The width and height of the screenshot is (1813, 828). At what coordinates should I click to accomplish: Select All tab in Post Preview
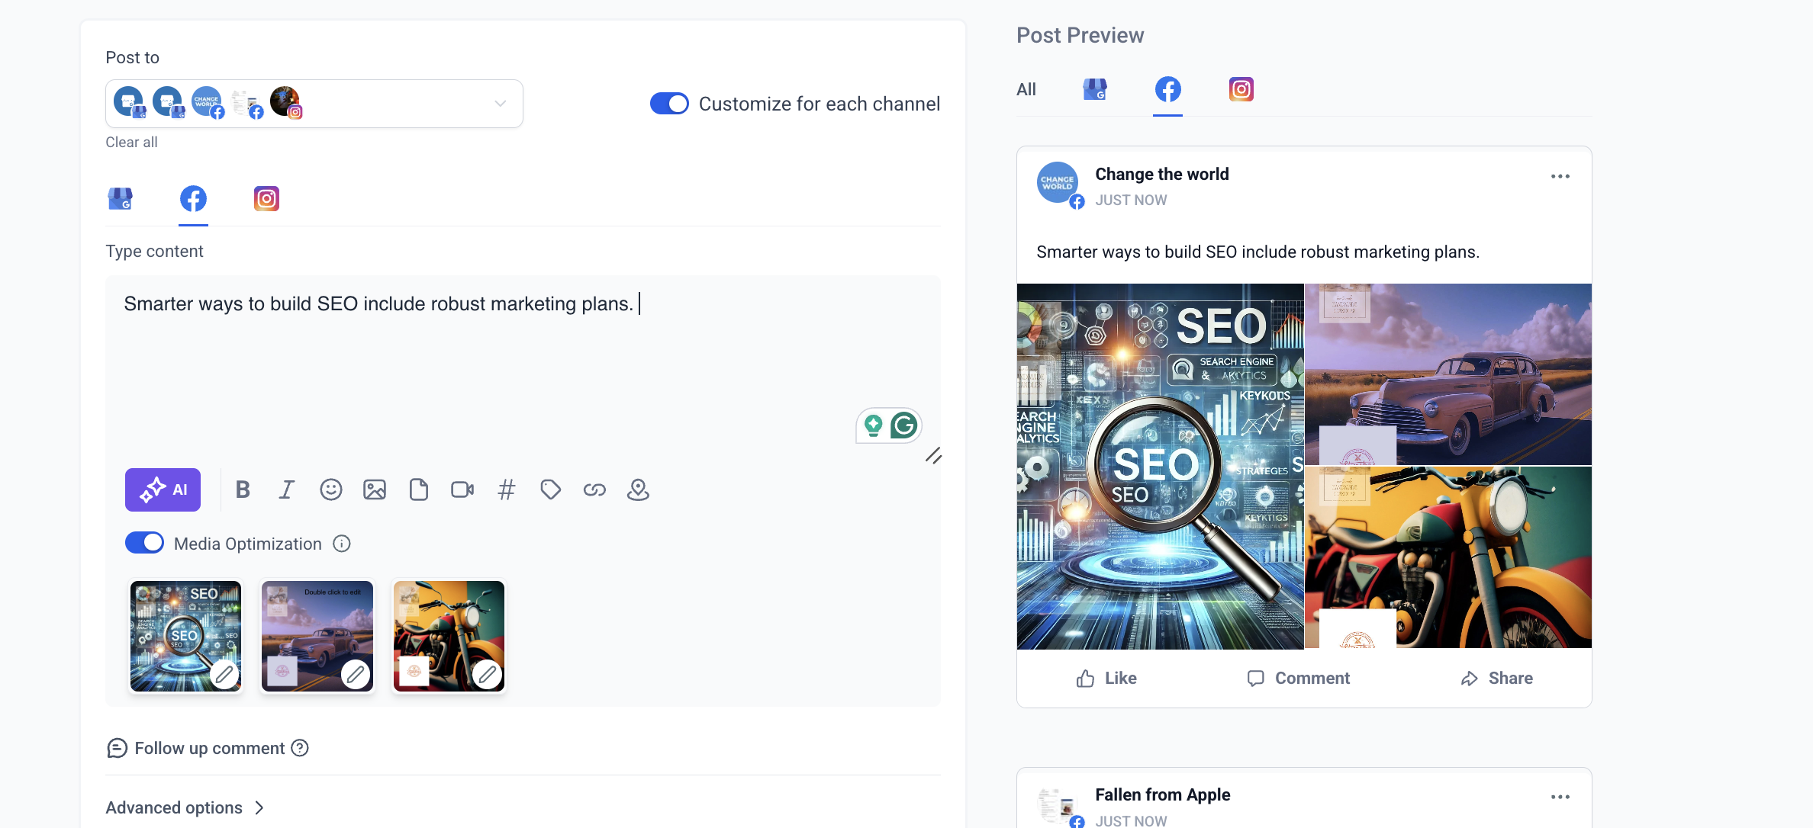point(1026,90)
